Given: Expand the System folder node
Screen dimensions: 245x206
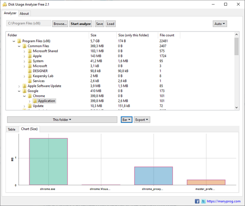Looking at the screenshot, I should pyautogui.click(x=24, y=62).
